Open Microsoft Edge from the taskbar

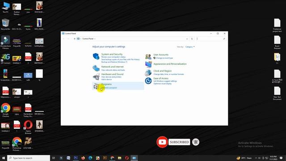pos(90,158)
